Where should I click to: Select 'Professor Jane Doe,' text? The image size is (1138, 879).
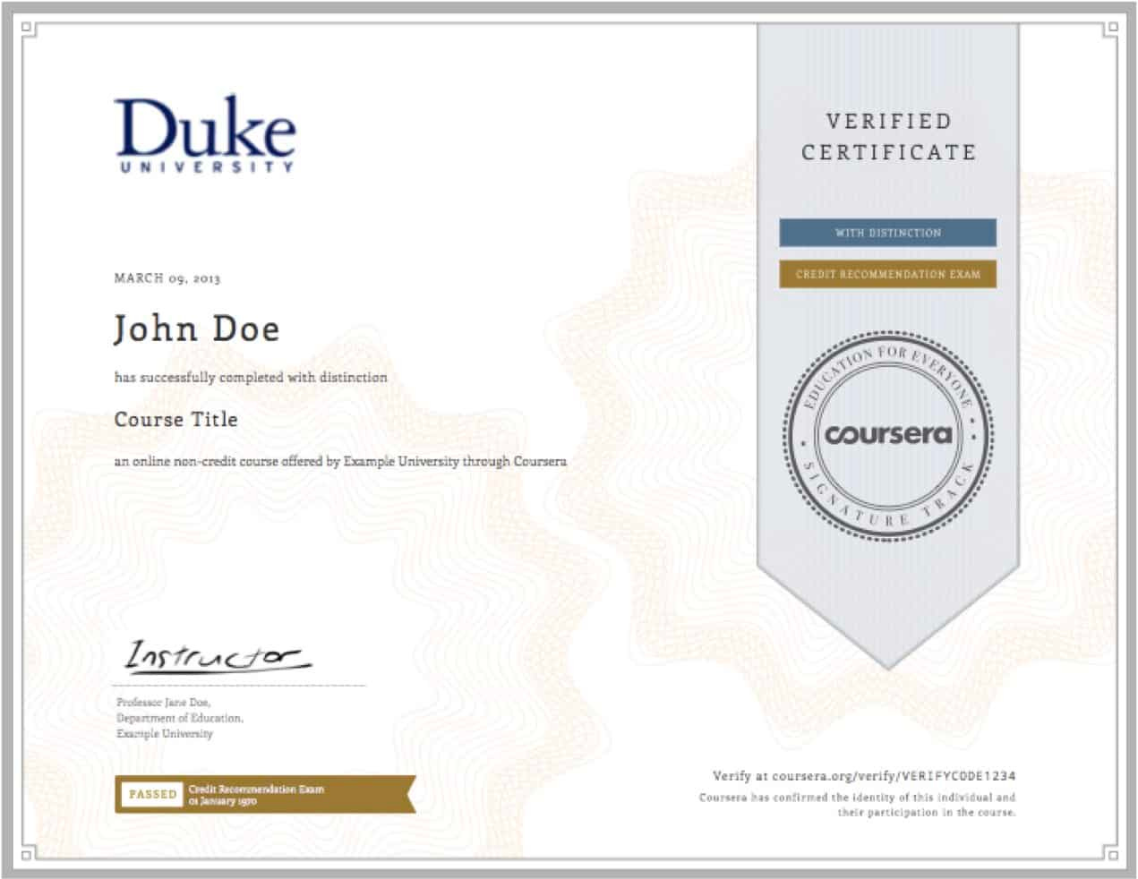tap(164, 703)
